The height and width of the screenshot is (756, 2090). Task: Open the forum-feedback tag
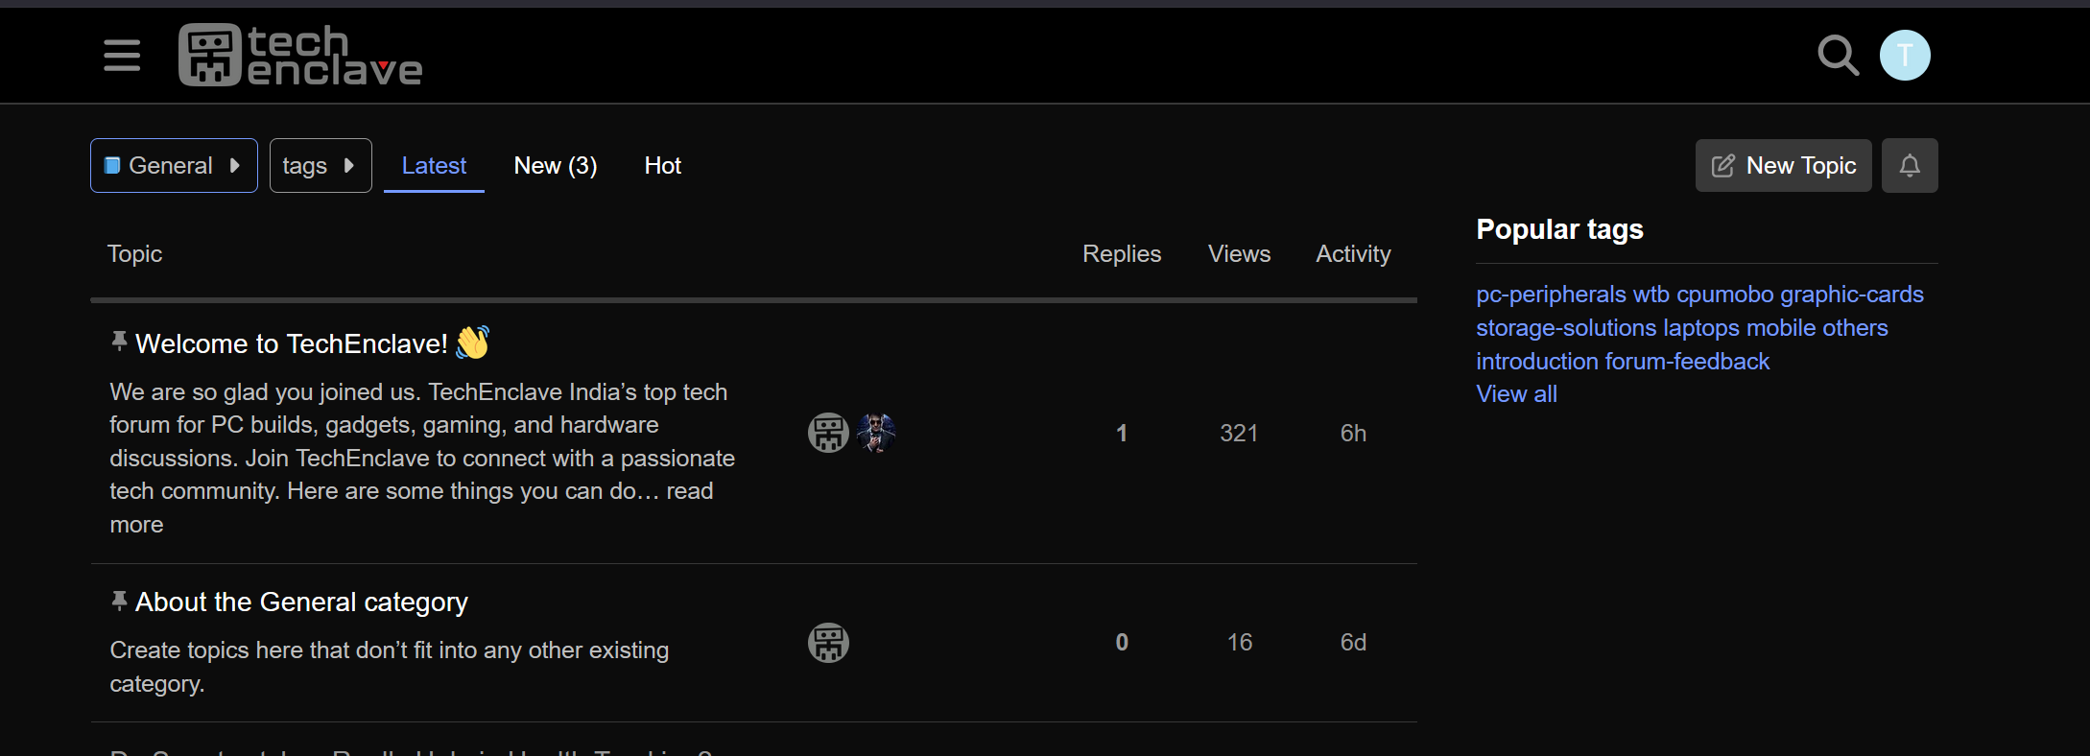(1687, 362)
